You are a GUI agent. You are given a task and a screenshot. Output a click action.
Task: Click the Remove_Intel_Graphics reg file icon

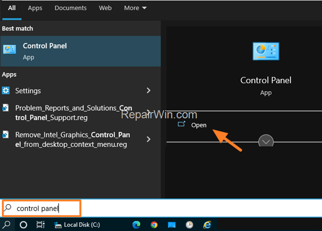click(x=6, y=134)
